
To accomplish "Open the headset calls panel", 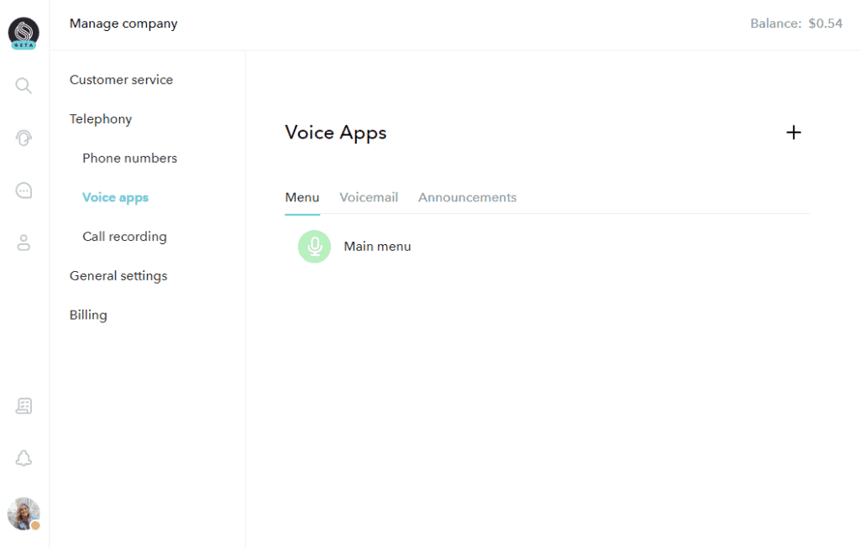I will point(23,137).
